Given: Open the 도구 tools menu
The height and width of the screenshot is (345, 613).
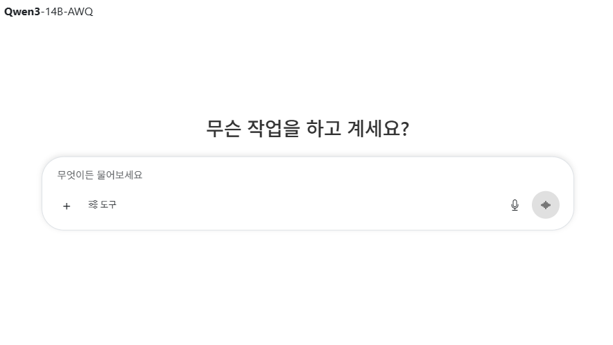Looking at the screenshot, I should click(x=103, y=205).
